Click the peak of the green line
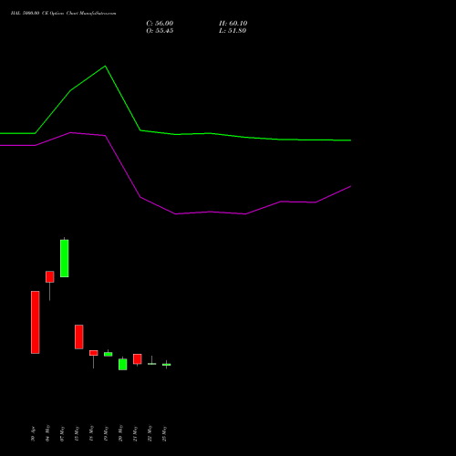This screenshot has width=456, height=456. pos(105,66)
